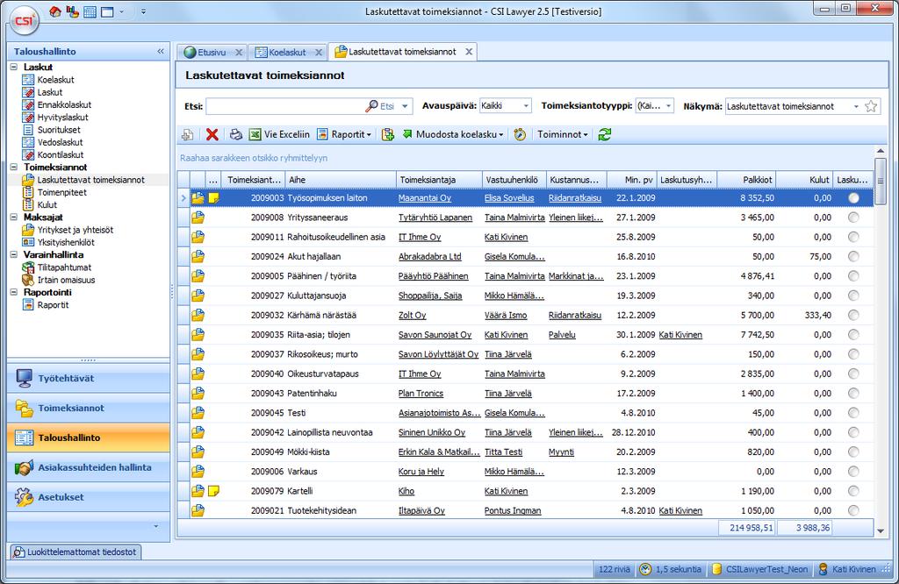Toggle Lasku radio for row 2009003 Työsopimuksen laiton

click(853, 198)
